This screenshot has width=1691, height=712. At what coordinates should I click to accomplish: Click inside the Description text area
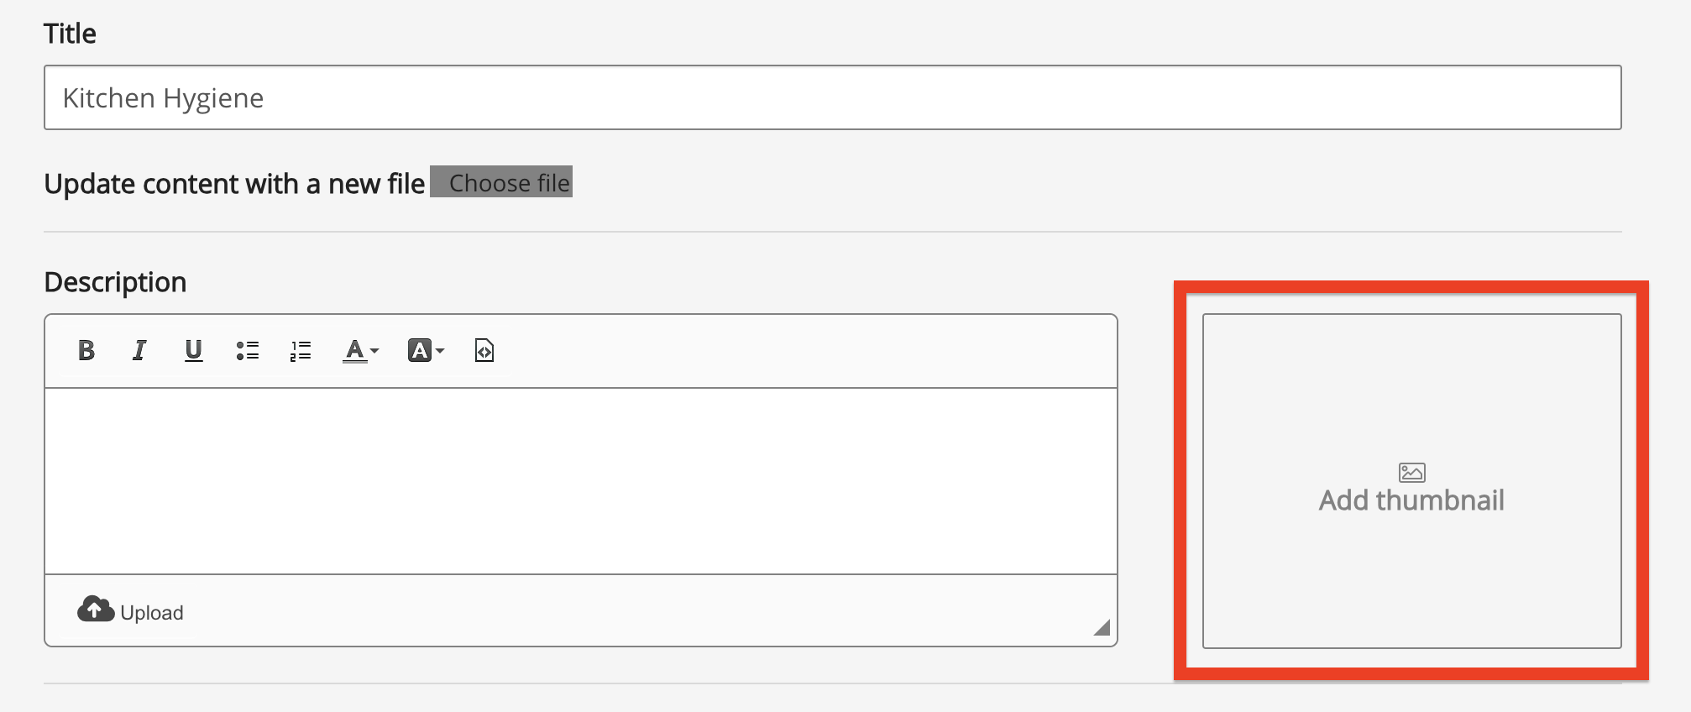click(x=580, y=480)
